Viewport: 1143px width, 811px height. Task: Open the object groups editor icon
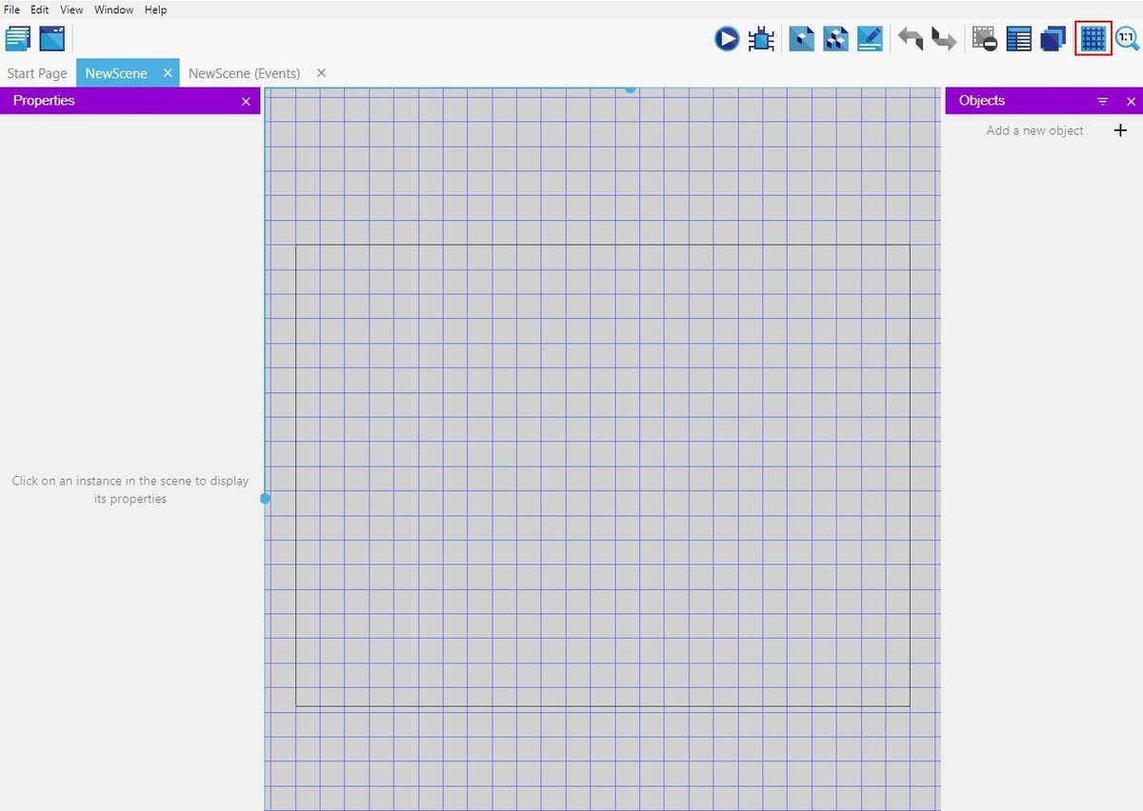tap(836, 39)
